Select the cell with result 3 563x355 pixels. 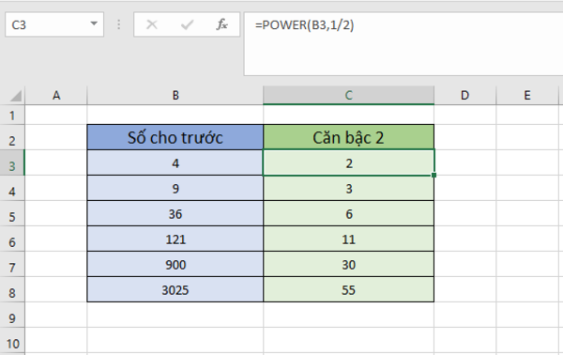348,188
